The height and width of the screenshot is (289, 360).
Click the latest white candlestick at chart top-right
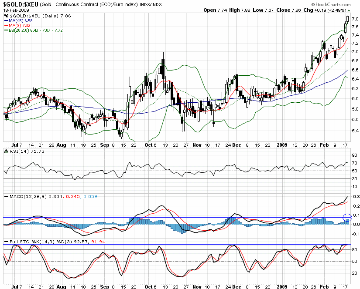point(348,19)
